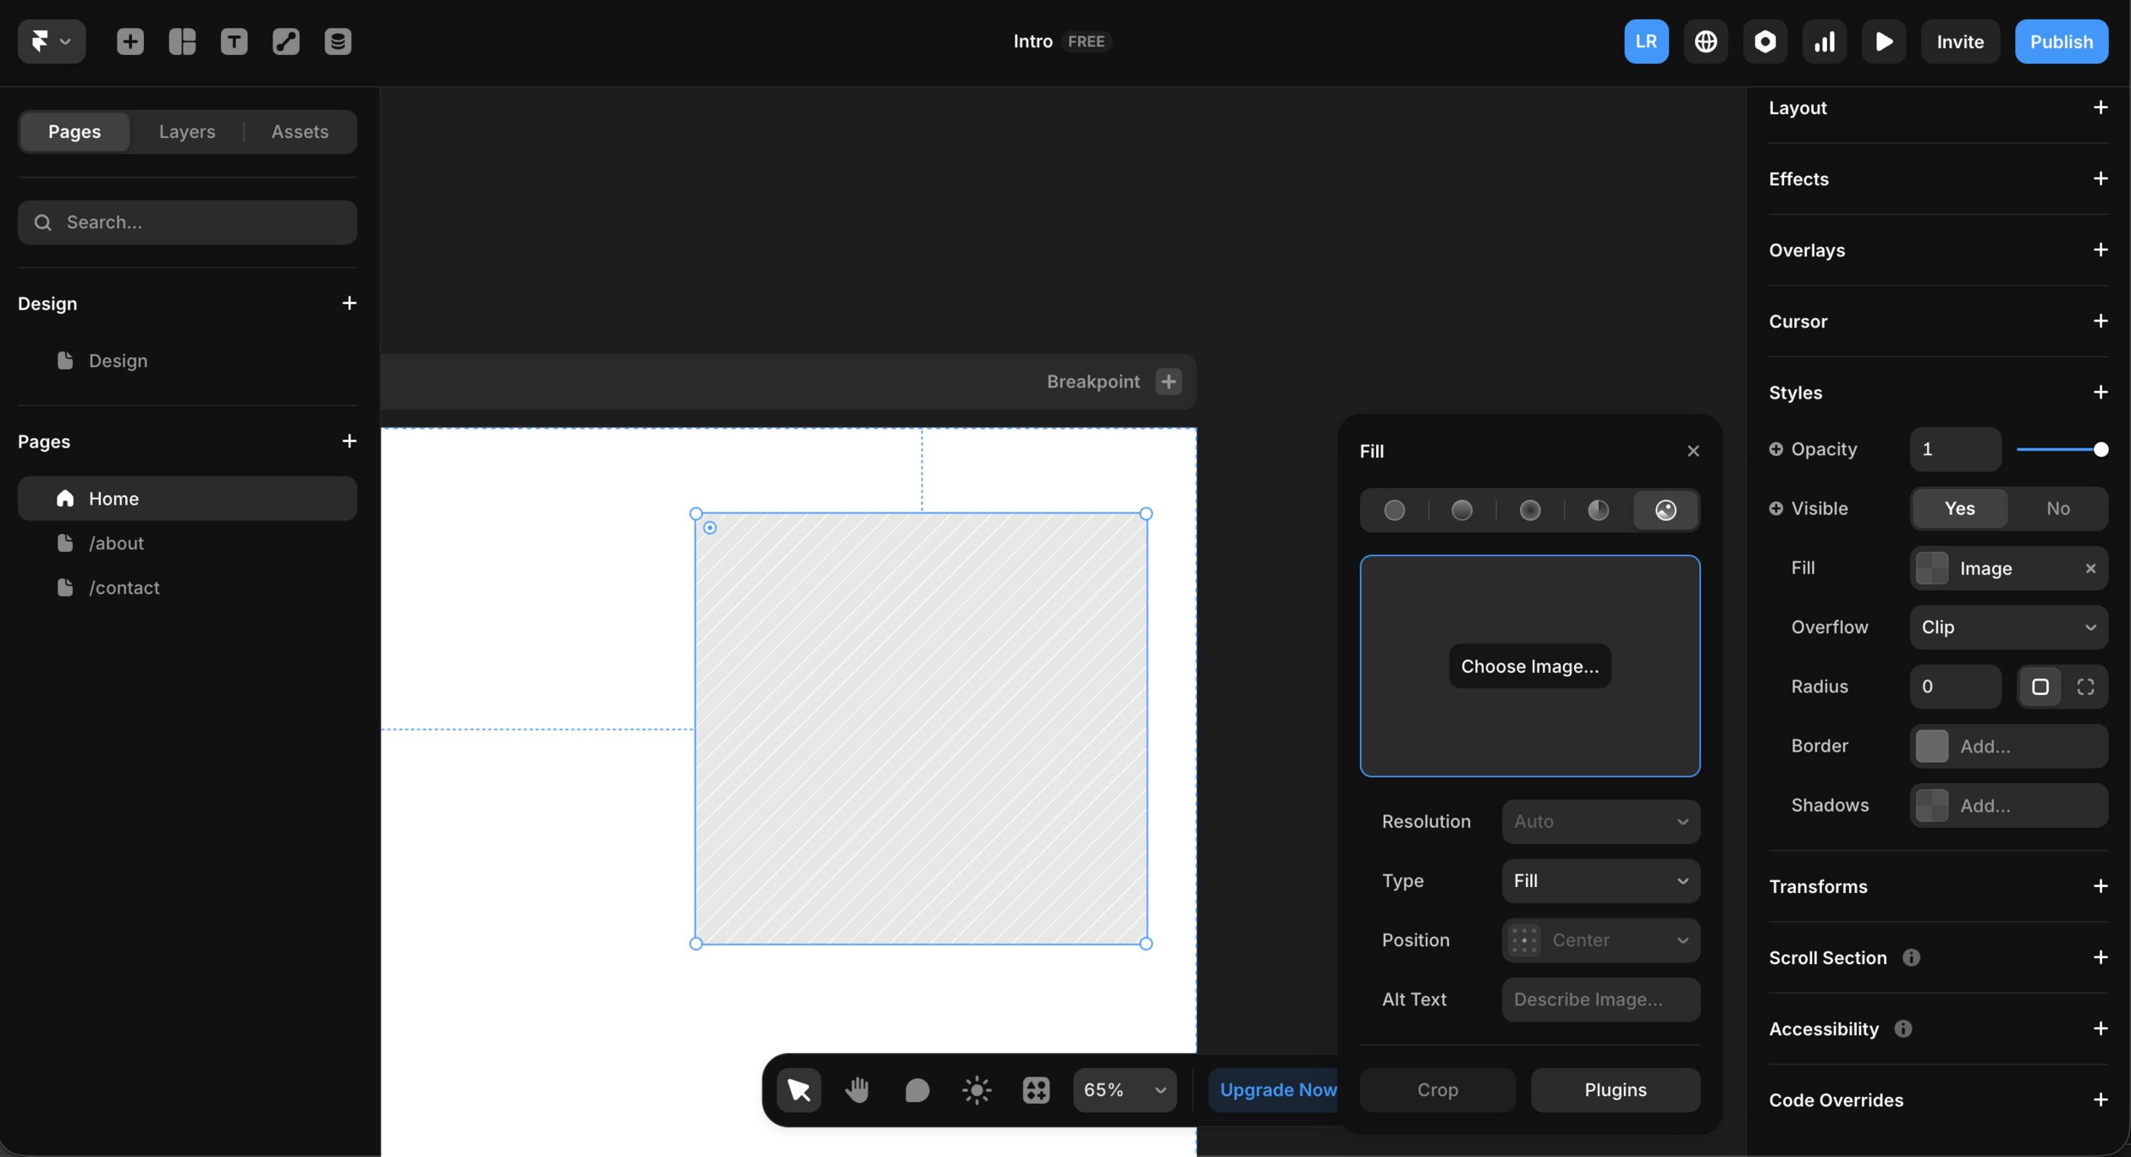The width and height of the screenshot is (2131, 1157).
Task: Open the Overflow Clip dropdown
Action: (2008, 627)
